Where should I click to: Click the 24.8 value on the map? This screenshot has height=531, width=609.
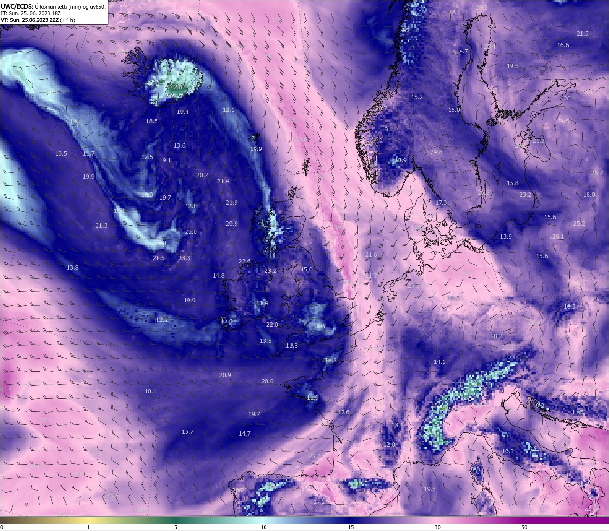436,152
